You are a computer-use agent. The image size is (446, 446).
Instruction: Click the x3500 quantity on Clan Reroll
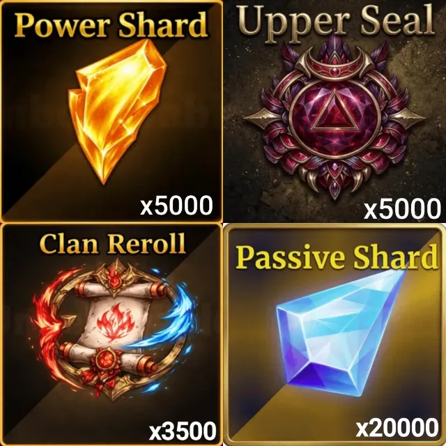point(183,431)
